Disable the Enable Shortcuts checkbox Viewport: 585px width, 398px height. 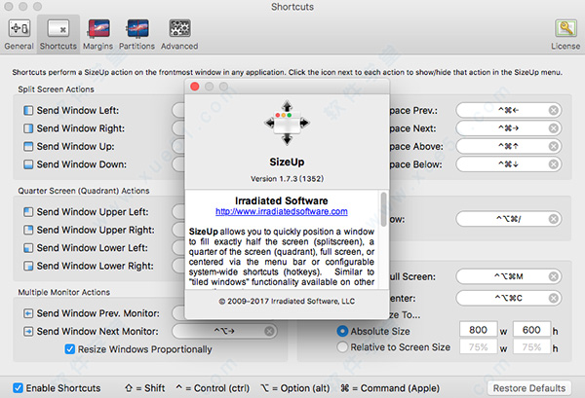[18, 388]
